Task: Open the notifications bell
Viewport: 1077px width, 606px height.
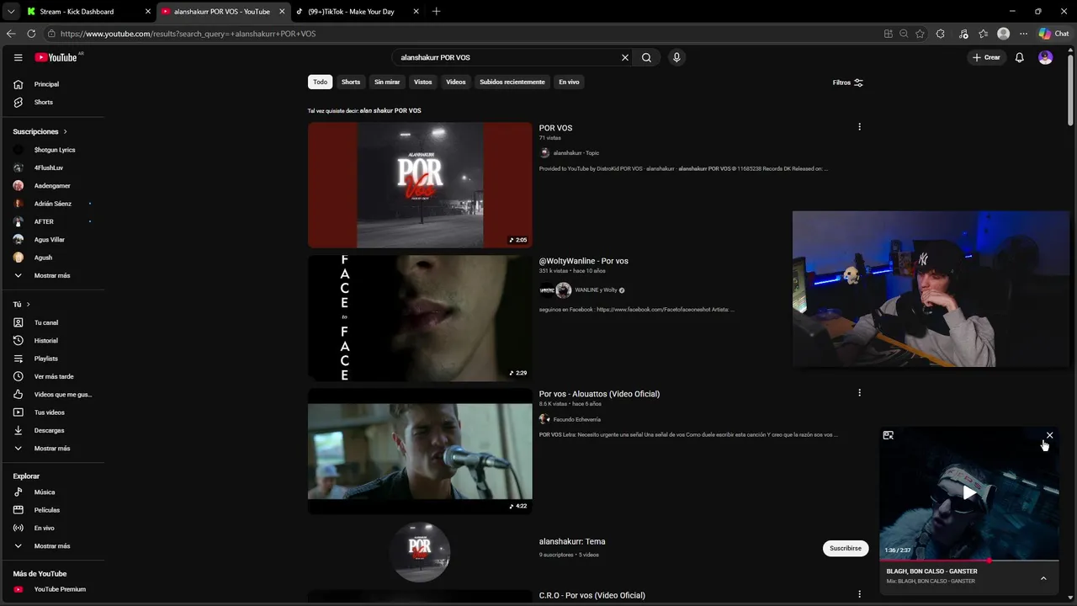Action: pos(1019,57)
